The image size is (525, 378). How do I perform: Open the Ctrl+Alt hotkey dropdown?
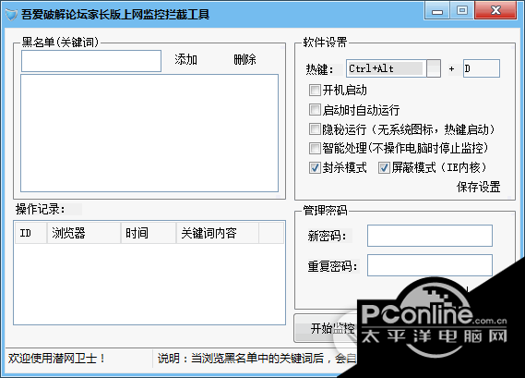434,68
